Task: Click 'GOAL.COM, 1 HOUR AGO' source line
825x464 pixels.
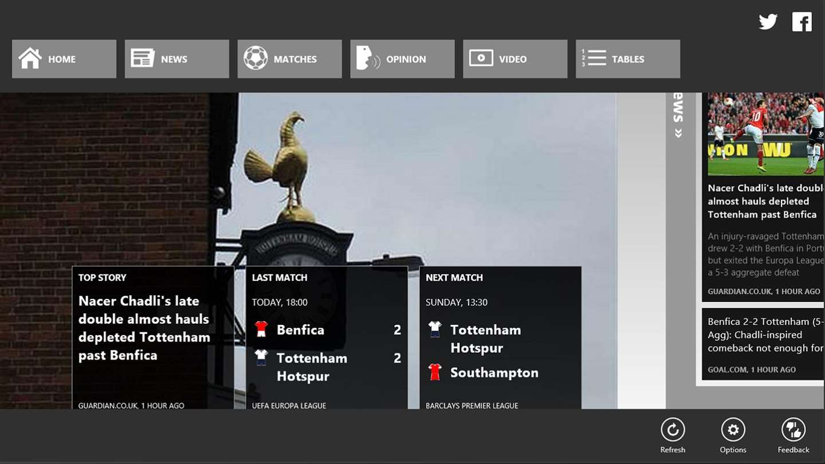Action: tap(752, 370)
